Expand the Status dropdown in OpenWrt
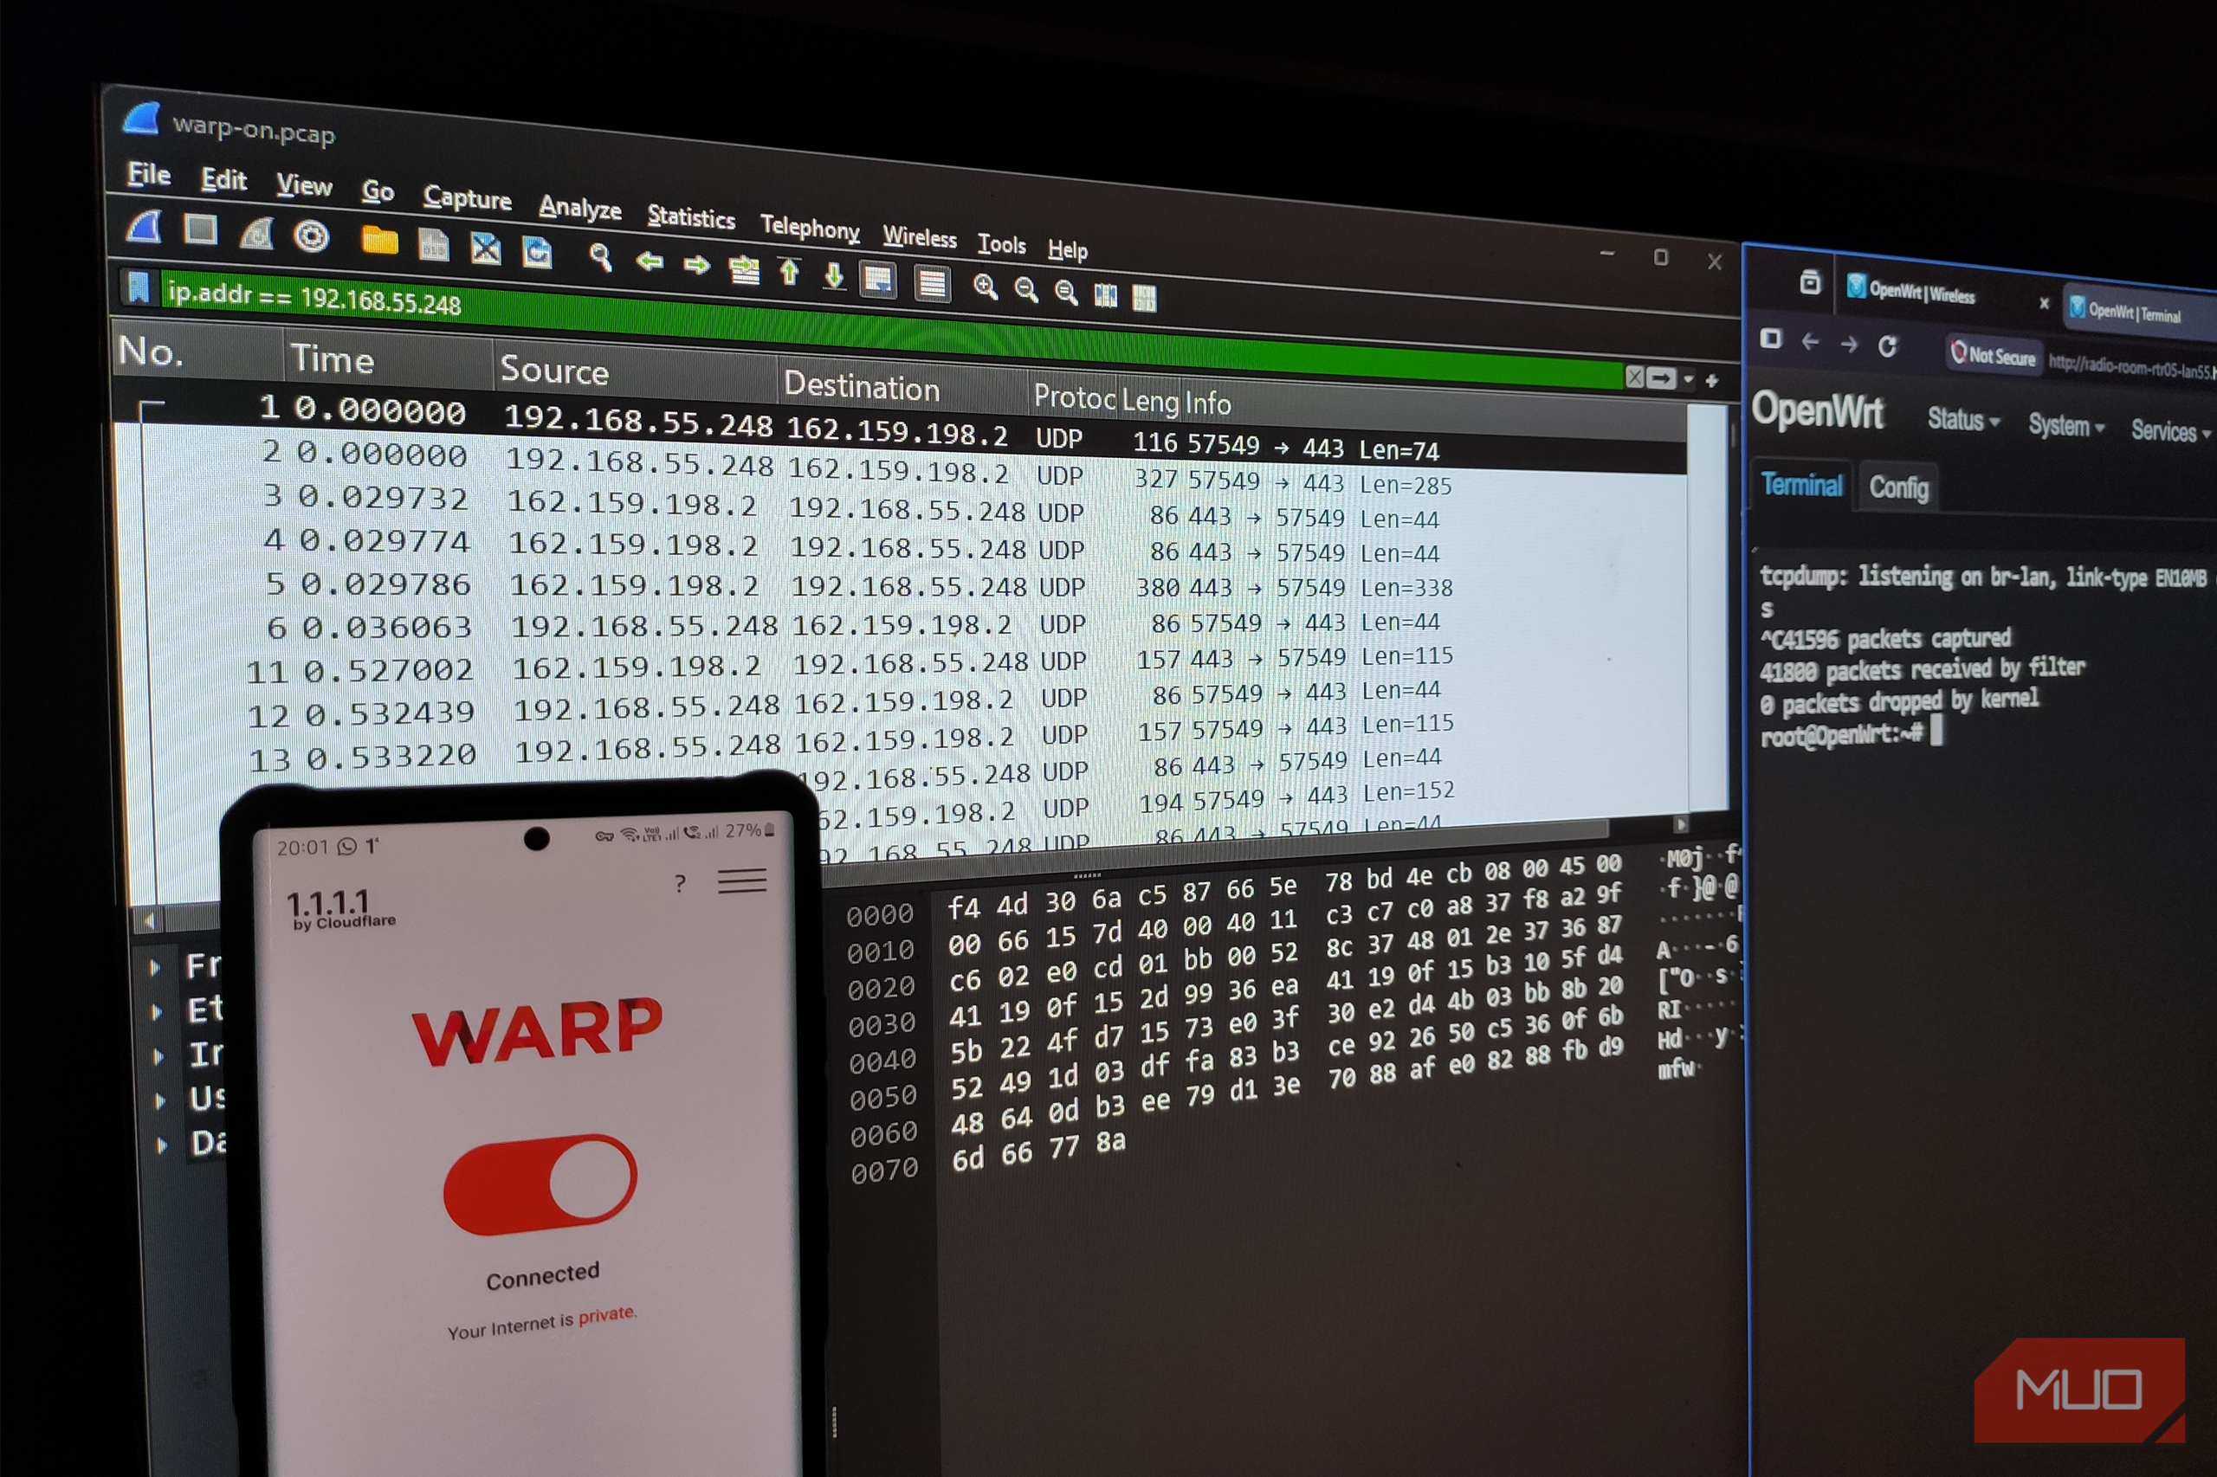The width and height of the screenshot is (2217, 1477). coord(1963,420)
